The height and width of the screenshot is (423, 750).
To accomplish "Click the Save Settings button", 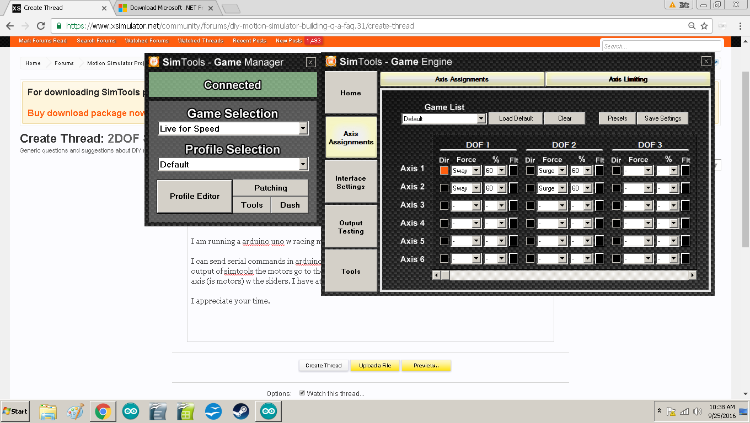I will [663, 118].
